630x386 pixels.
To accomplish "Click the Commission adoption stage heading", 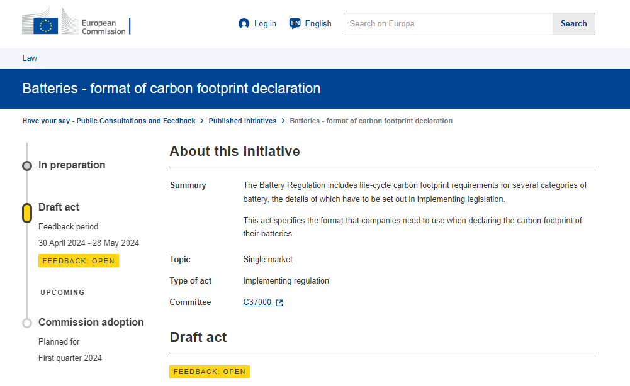I will coord(91,323).
